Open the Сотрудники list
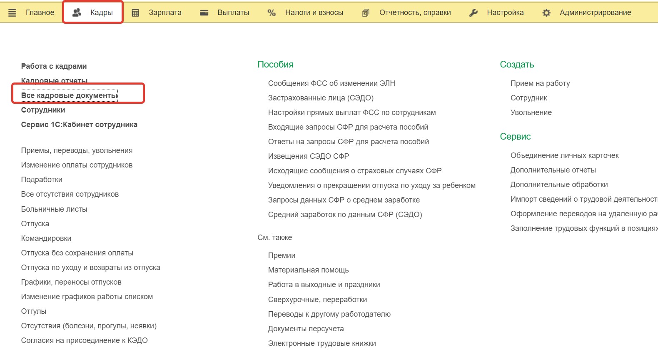 click(x=43, y=110)
